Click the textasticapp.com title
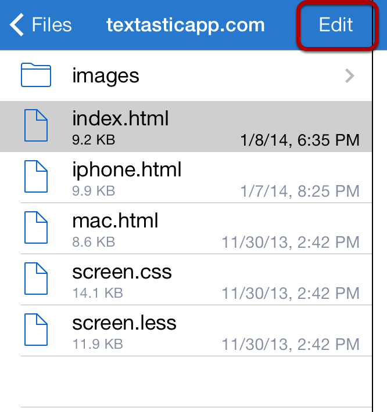Image resolution: width=387 pixels, height=412 pixels. [x=185, y=26]
